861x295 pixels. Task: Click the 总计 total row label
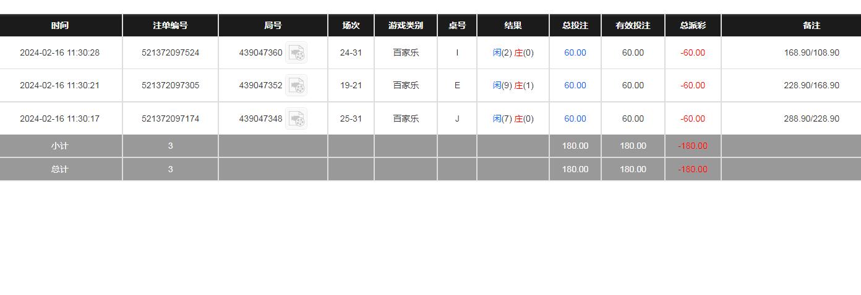pos(60,169)
